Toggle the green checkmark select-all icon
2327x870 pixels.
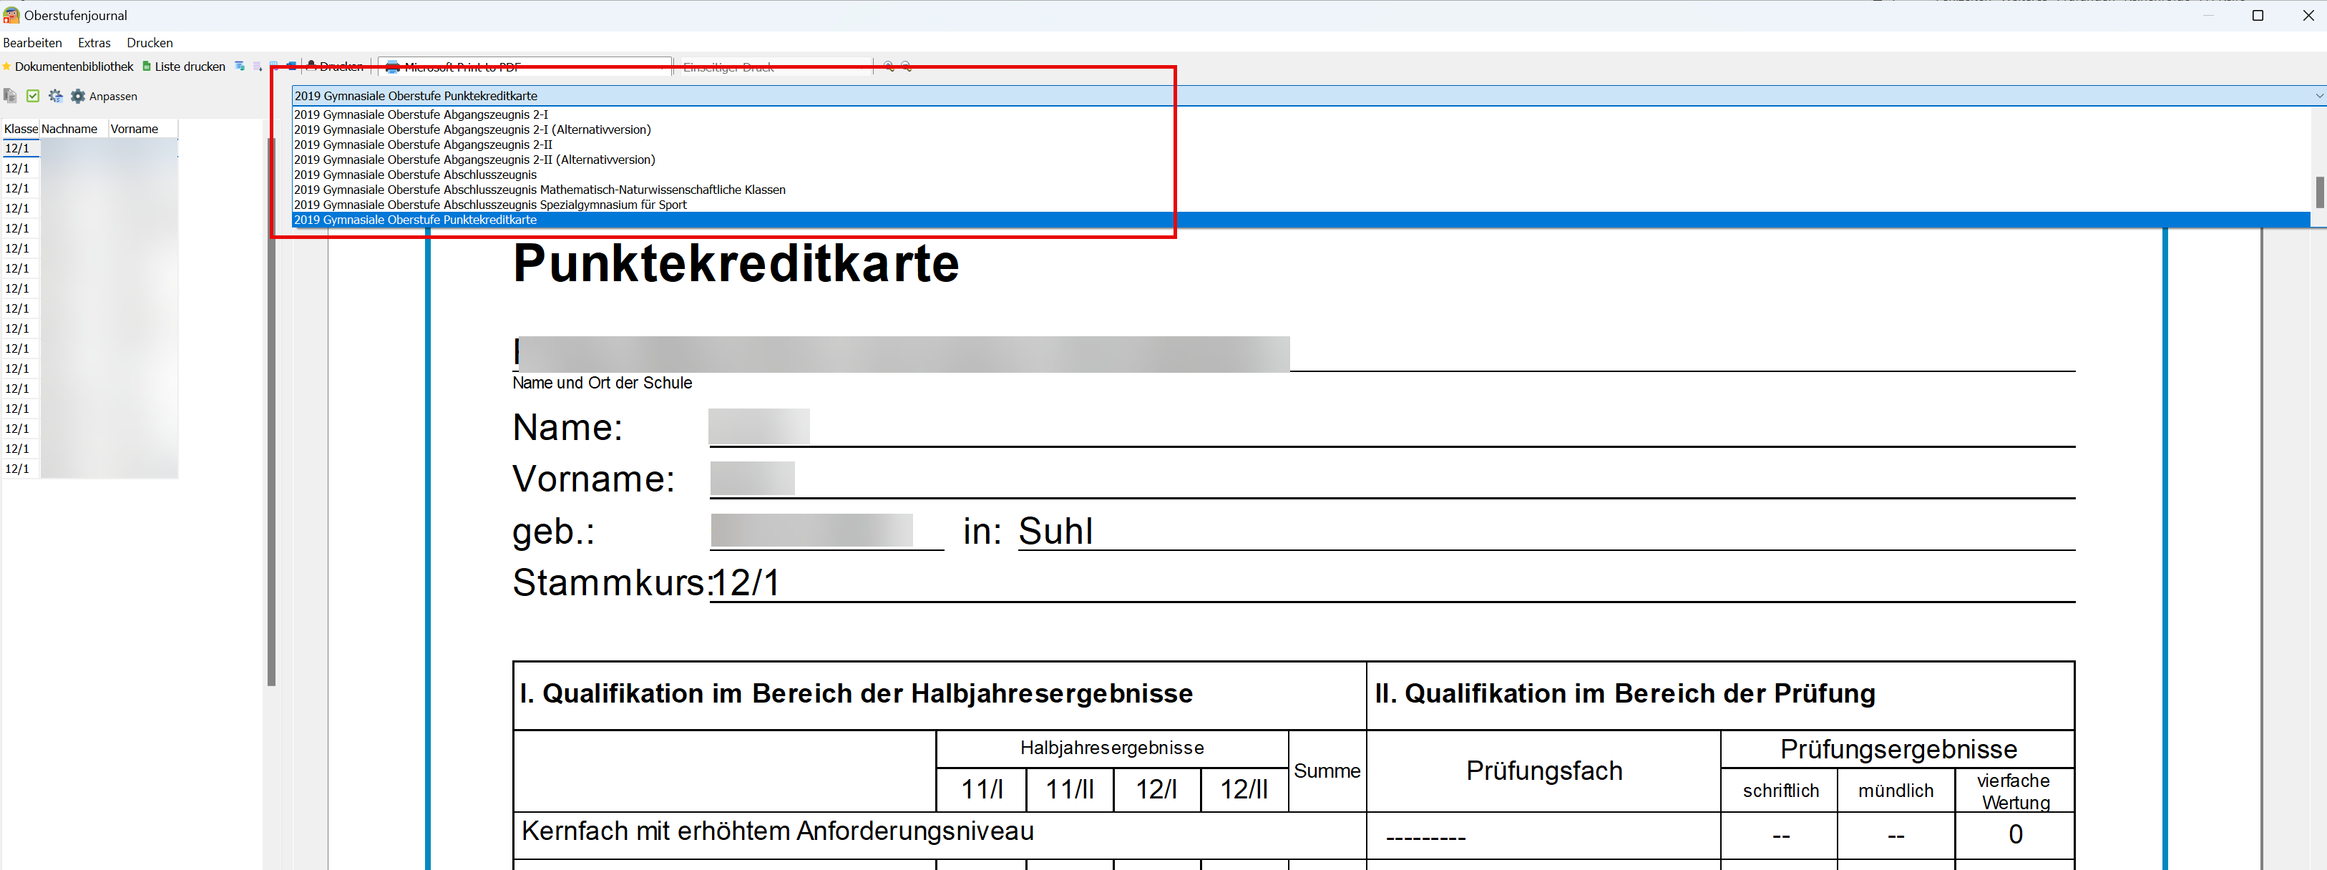[34, 96]
